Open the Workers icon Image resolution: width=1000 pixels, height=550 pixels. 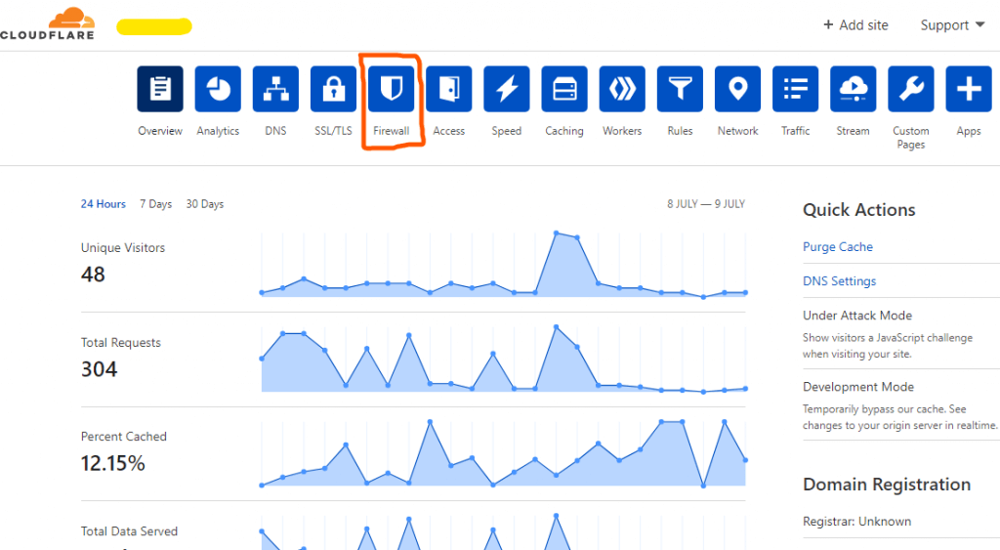(622, 90)
